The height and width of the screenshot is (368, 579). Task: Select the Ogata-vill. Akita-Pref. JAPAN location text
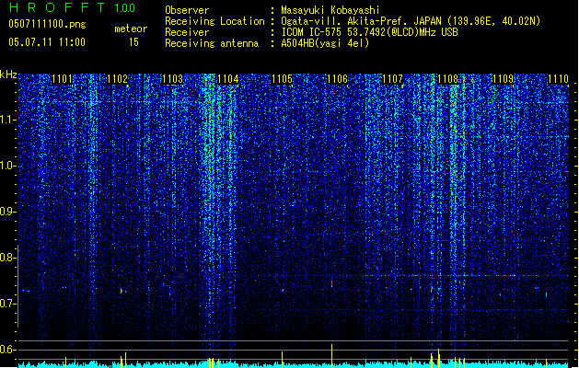(411, 21)
